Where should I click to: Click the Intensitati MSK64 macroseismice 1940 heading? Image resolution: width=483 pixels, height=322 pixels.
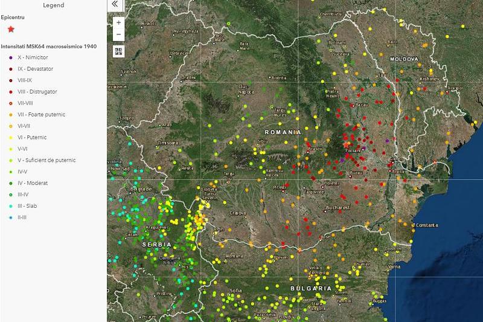click(x=48, y=46)
